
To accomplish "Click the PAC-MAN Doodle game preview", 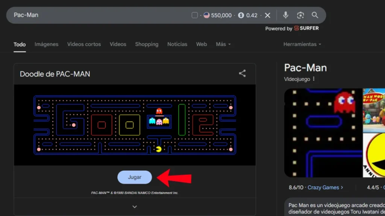I will tap(135, 125).
